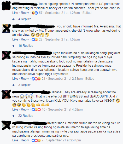Open reactions on the 57-reaction comment
Image resolution: width=123 pixels, height=144 pixels.
tap(35, 13)
